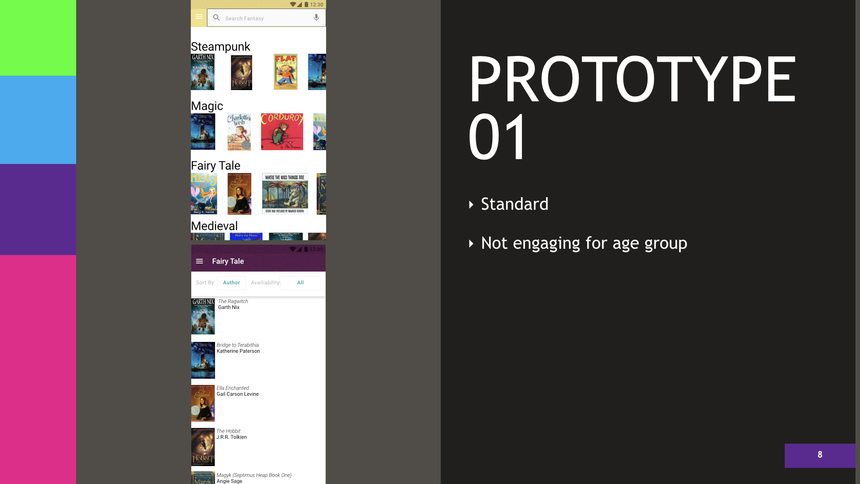Open Bridge to Terabithia list thumbnail
The image size is (860, 484).
click(x=203, y=360)
